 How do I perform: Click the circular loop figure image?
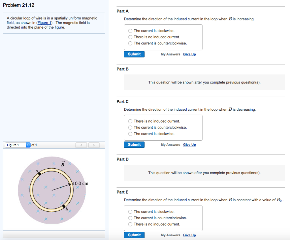(x=52, y=190)
